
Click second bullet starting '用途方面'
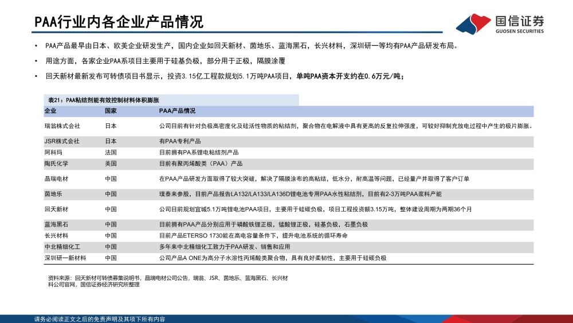pyautogui.click(x=165, y=61)
